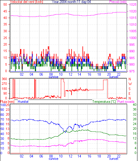This screenshot has height=161, width=138.
Task: Click the 'sunset' marker under wind chart
Action: [x=114, y=77]
